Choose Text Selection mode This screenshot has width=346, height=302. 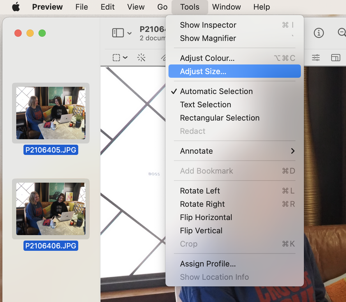click(235, 105)
